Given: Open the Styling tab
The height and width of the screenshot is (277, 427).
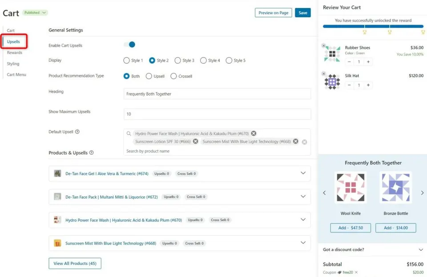Looking at the screenshot, I should pos(13,64).
